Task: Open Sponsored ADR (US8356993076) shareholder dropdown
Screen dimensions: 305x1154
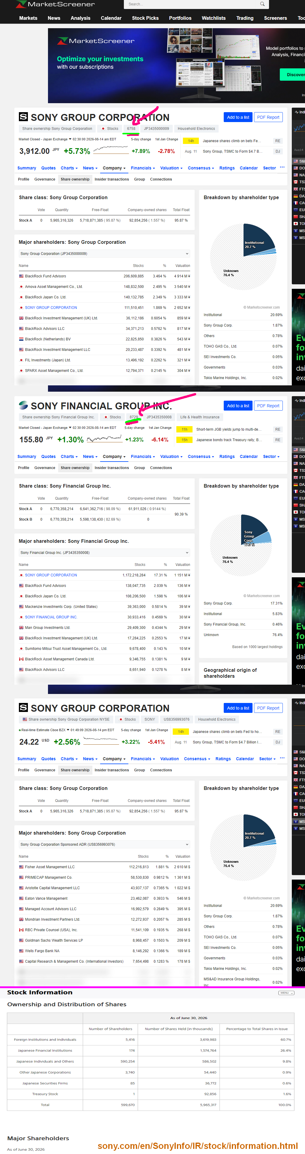Action: [104, 845]
